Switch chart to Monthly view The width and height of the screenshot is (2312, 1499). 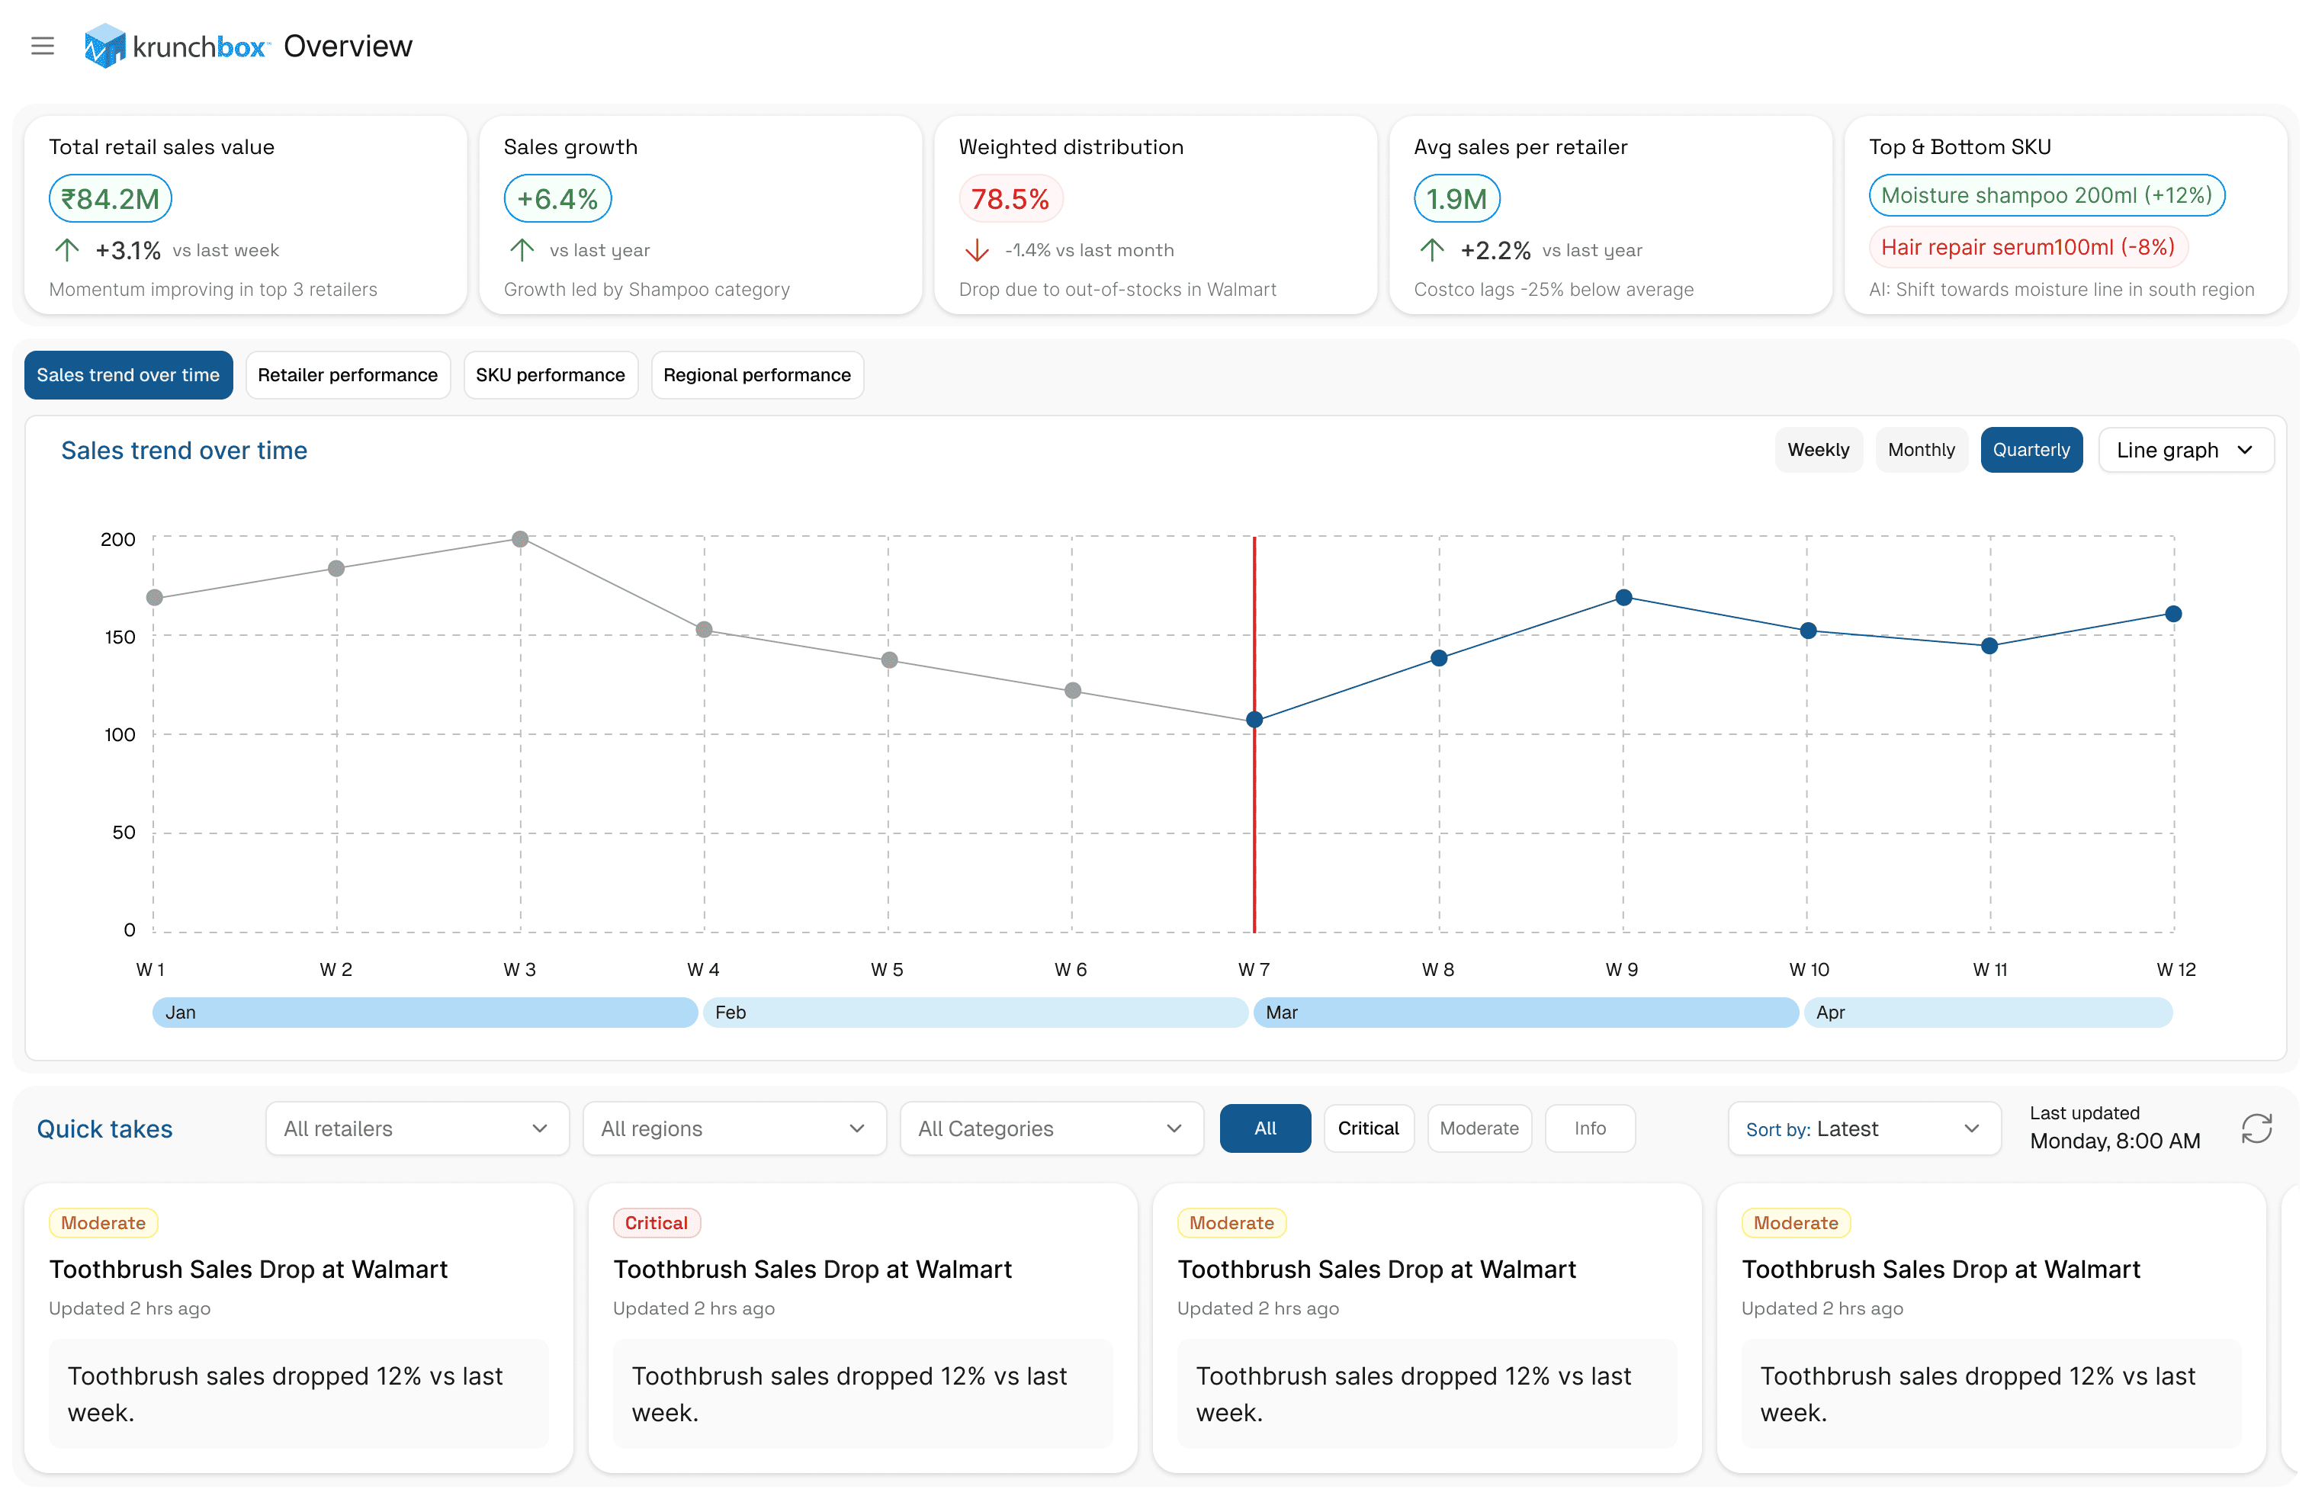click(1921, 450)
